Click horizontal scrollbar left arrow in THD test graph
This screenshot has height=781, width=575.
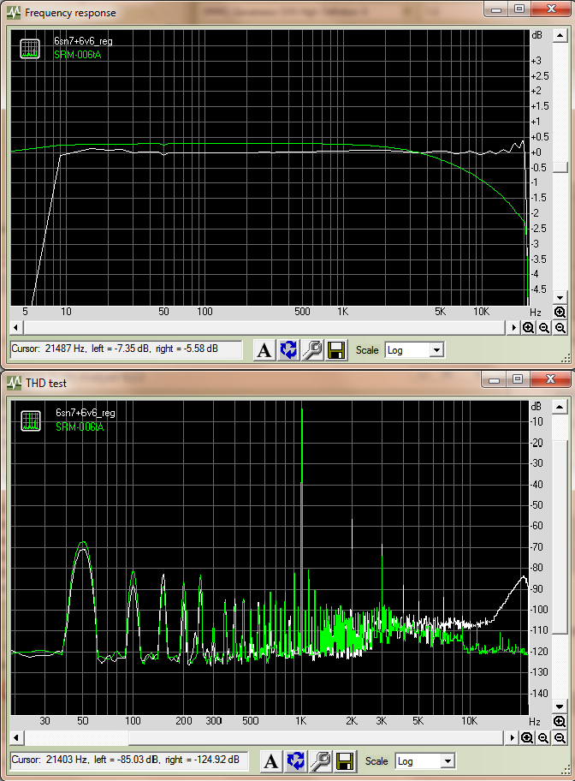(16, 737)
